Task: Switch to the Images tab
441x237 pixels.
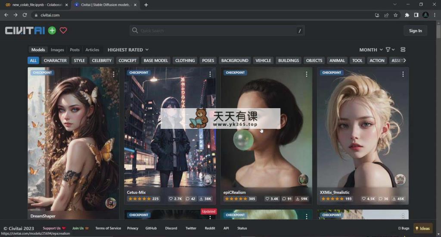Action: pos(57,50)
